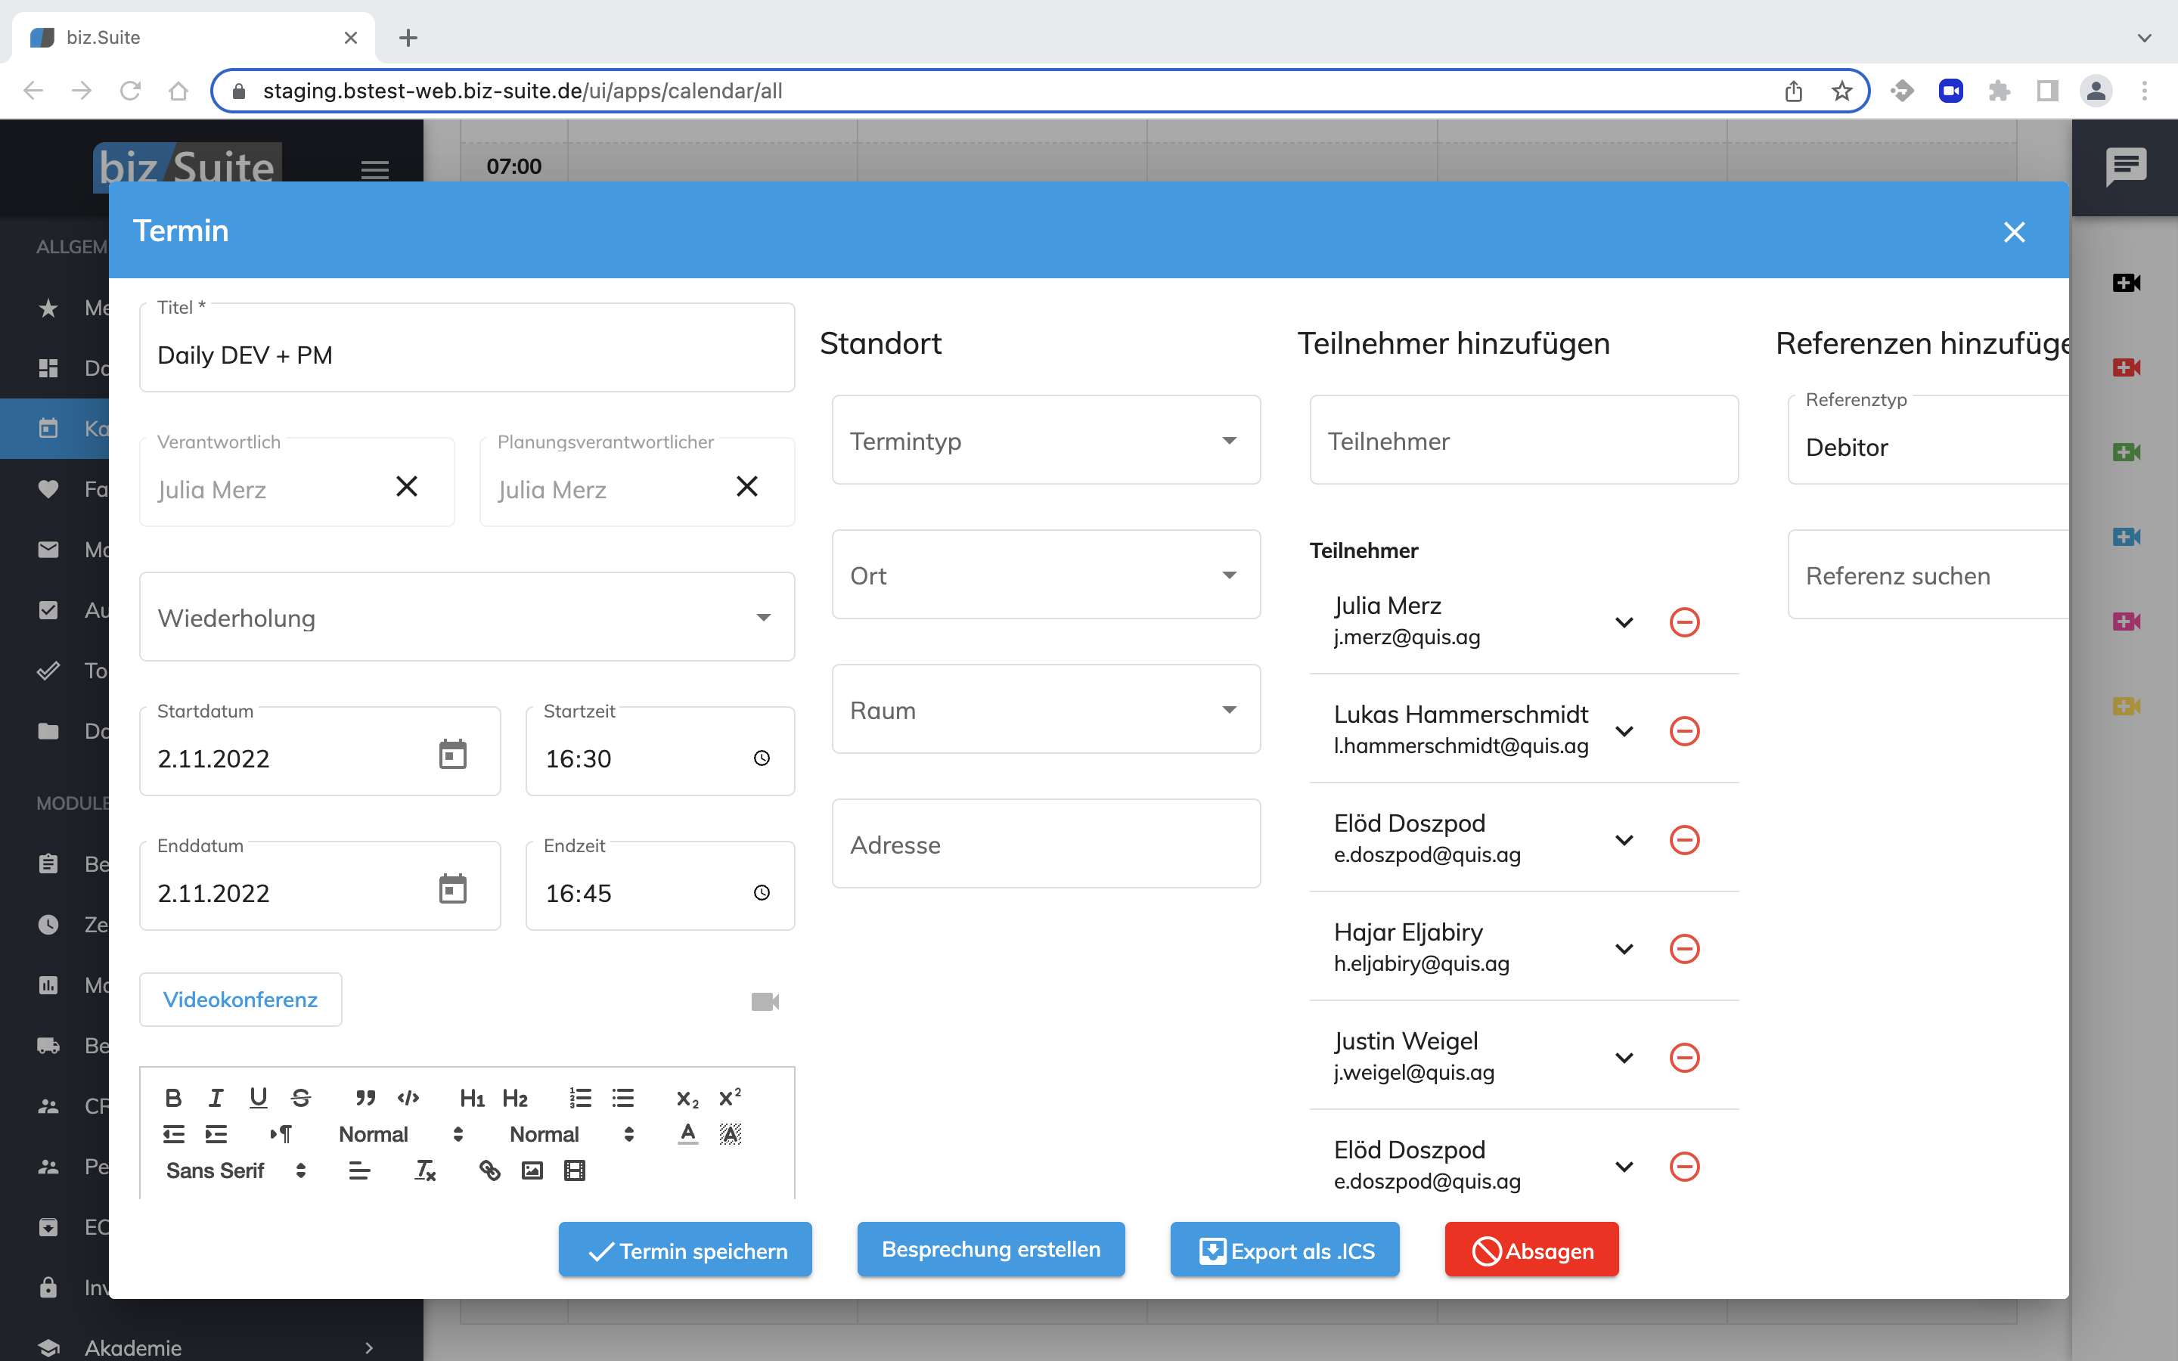Open the Ort dropdown
The image size is (2178, 1361).
pyautogui.click(x=1046, y=575)
